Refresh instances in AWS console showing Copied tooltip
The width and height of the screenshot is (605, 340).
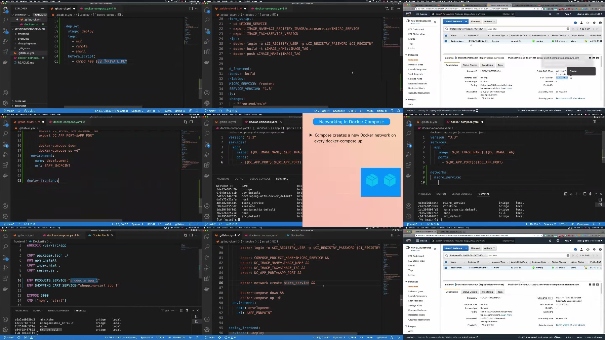click(588, 23)
